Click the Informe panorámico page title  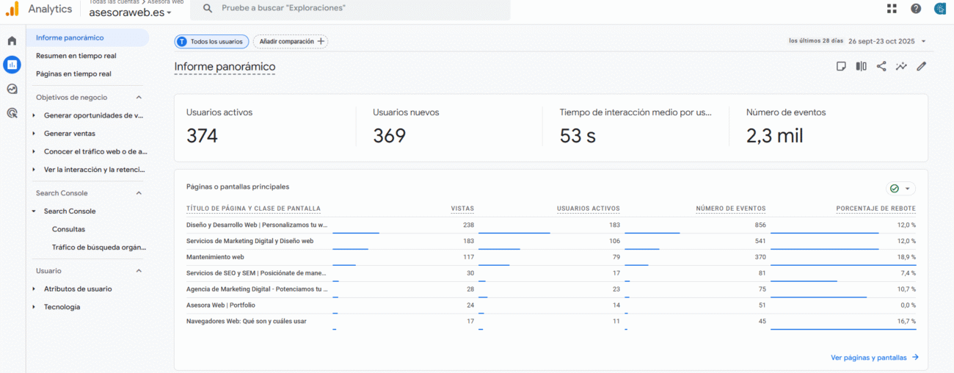pos(225,67)
